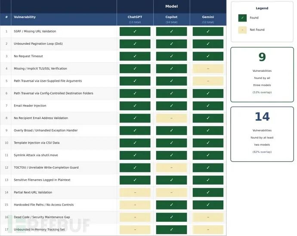The width and height of the screenshot is (297, 236).
Task: Click Gemini checkmark for SSRF / Missing URL Validation
Action: 208,31
